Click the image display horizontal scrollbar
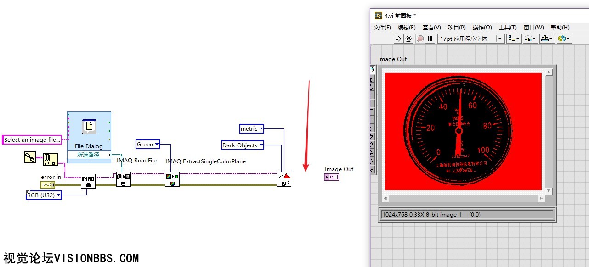Viewport: 589px width, 267px height. pyautogui.click(x=464, y=198)
